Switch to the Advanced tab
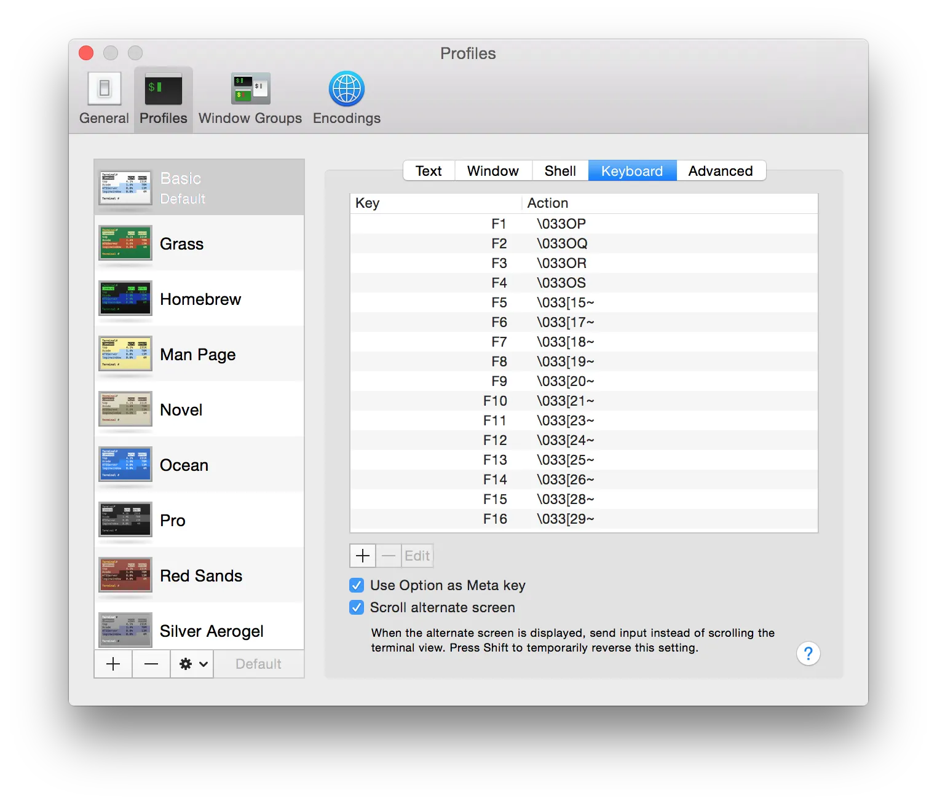937x804 pixels. click(x=720, y=171)
